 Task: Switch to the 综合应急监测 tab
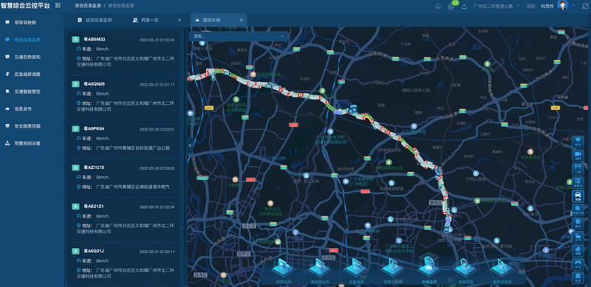tap(95, 20)
